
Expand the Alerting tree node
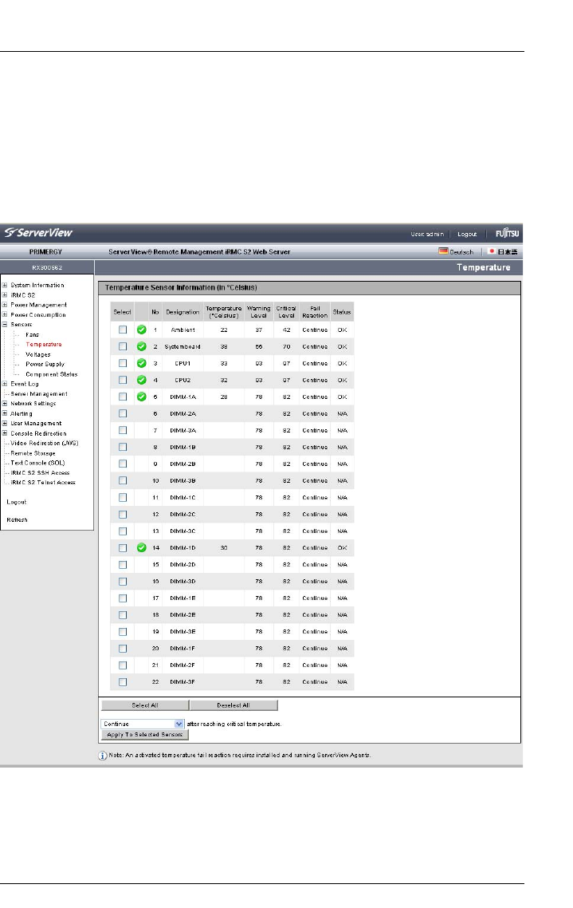(5, 413)
